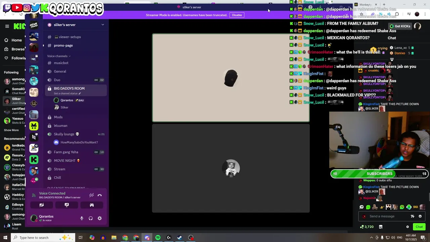Image resolution: width=430 pixels, height=242 pixels.
Task: Toggle noise suppression in the Voice Connected panel
Action: (x=91, y=195)
